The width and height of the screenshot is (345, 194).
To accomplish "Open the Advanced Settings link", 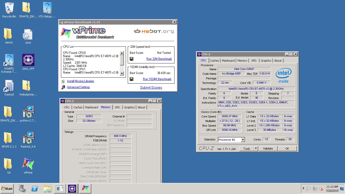I will pyautogui.click(x=78, y=87).
